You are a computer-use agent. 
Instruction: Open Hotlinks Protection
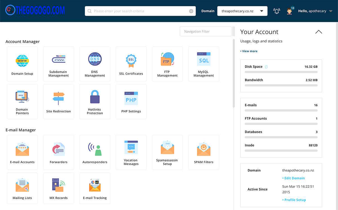[95, 101]
